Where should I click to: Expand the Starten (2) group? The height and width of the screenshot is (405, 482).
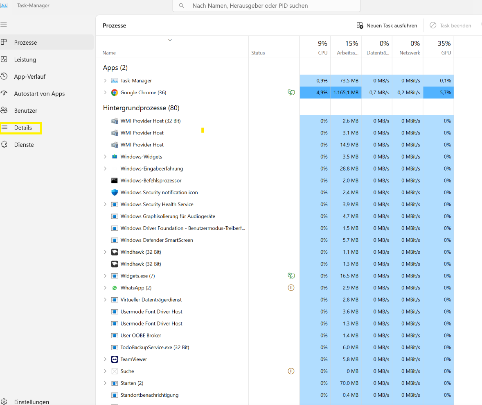point(105,383)
